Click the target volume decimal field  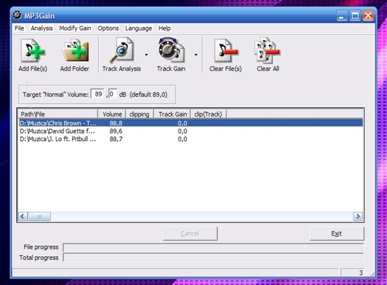coord(113,94)
